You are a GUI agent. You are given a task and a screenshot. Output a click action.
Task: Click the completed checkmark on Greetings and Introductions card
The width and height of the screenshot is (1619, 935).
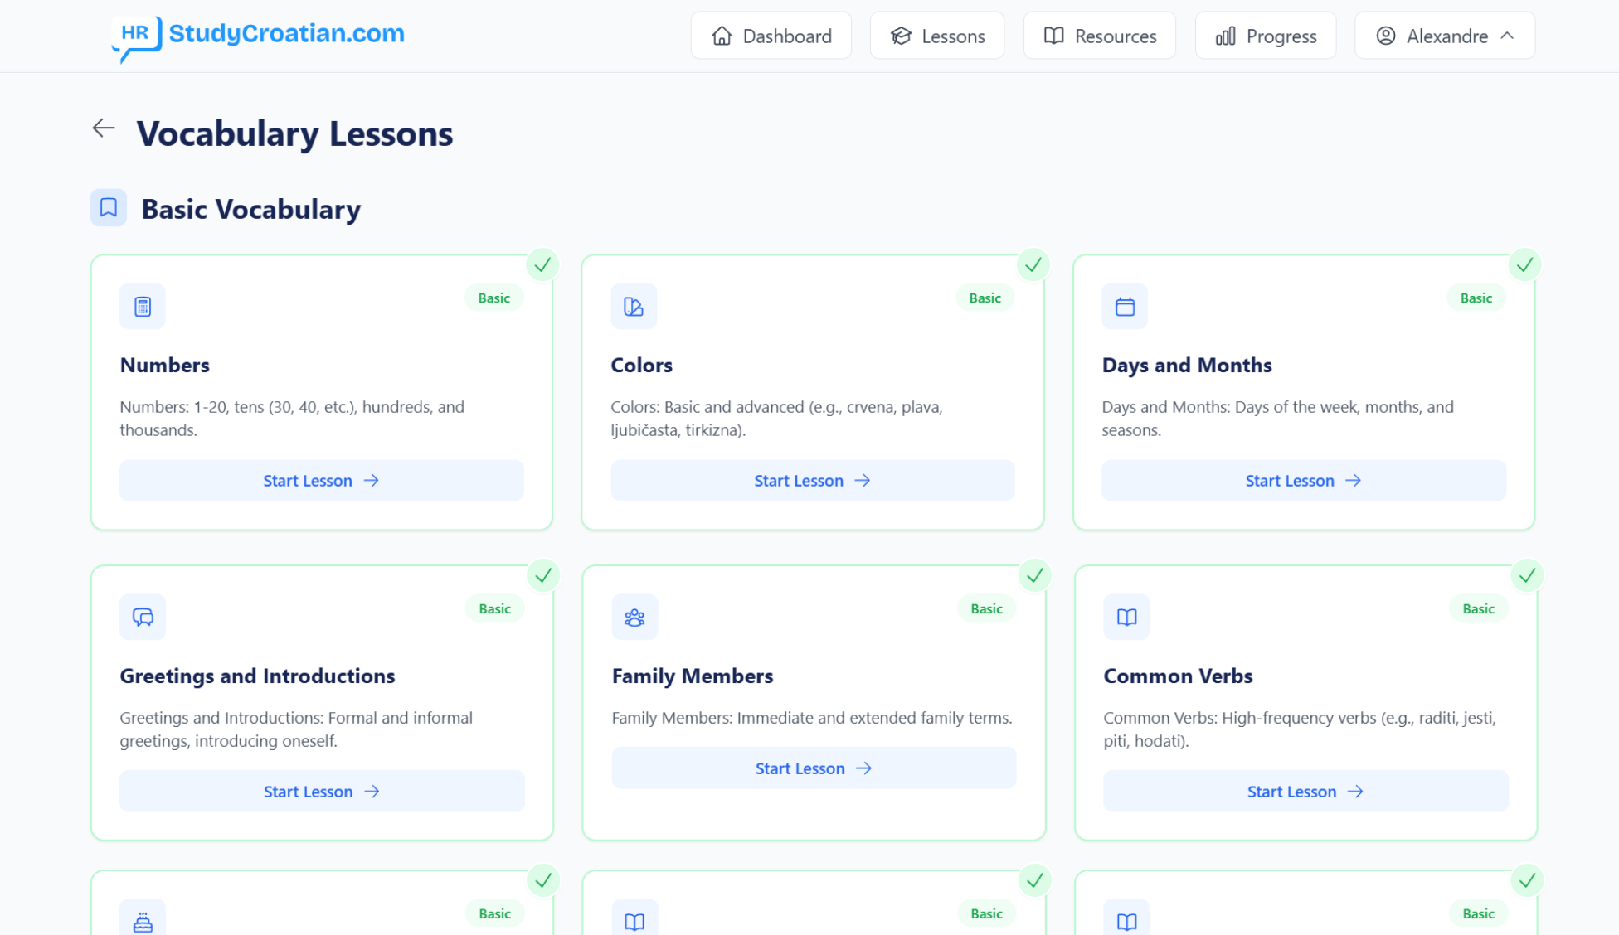coord(543,576)
